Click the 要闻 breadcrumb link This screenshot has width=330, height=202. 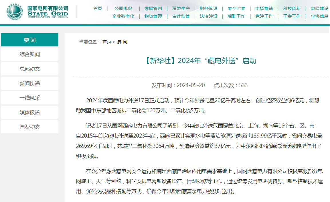122,42
